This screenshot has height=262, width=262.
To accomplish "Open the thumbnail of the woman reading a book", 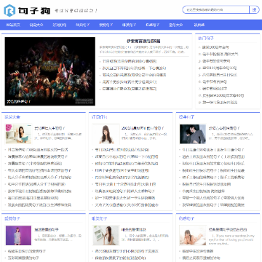I will pos(18,134).
